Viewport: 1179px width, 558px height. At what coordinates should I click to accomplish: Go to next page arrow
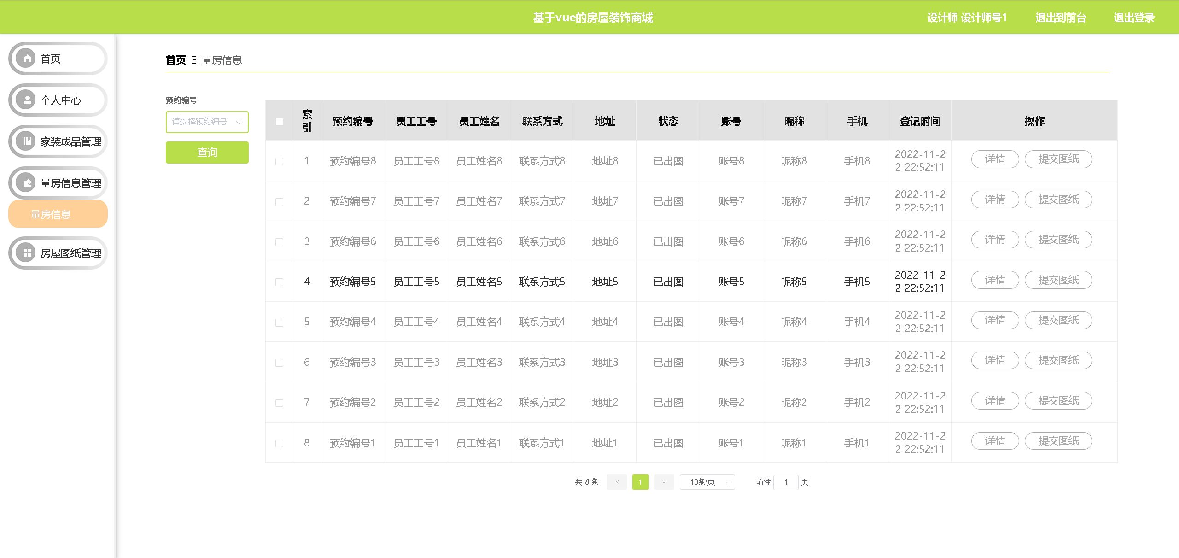click(664, 482)
